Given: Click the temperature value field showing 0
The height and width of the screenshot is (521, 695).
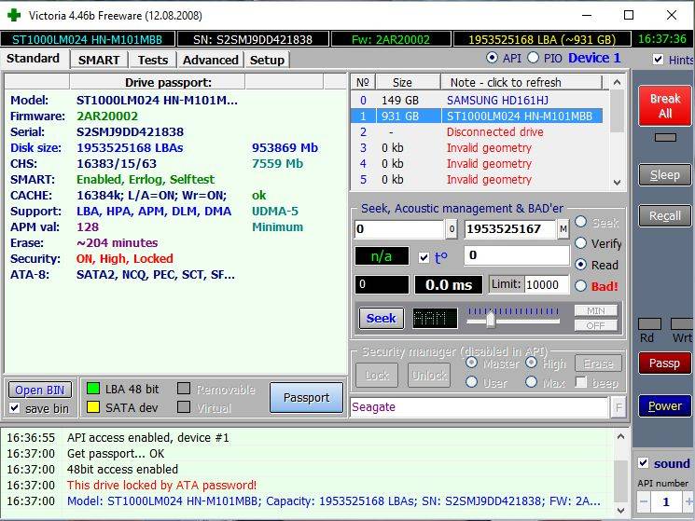Looking at the screenshot, I should 517,255.
